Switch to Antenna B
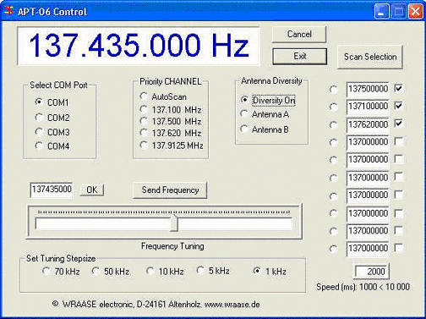This screenshot has width=426, height=319. tap(265, 129)
